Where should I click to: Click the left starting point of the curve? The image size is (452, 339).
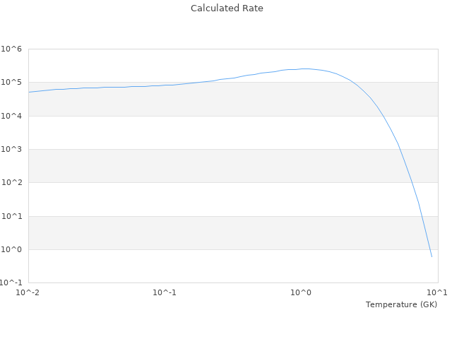[x=29, y=92]
